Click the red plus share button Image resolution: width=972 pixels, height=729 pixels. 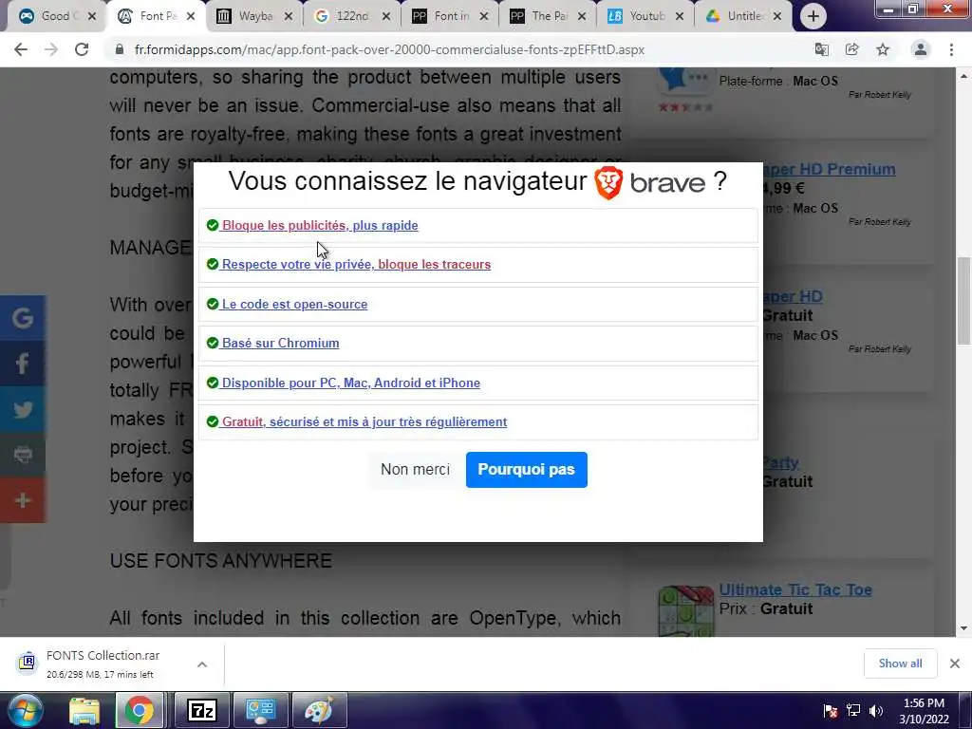23,500
